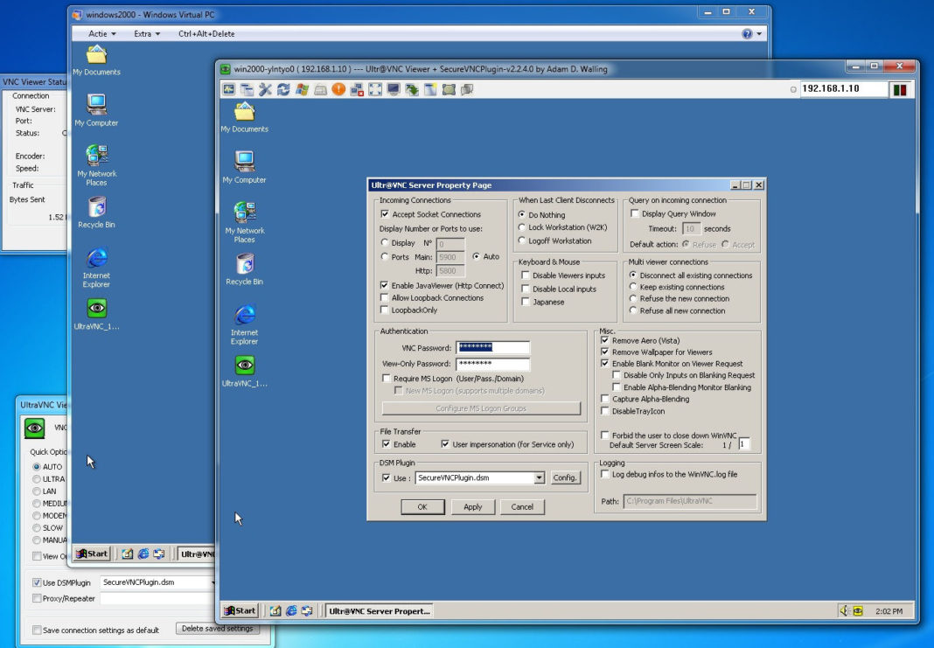Viewport: 934px width, 648px height.
Task: Enable the Display Query Window checkbox
Action: (634, 213)
